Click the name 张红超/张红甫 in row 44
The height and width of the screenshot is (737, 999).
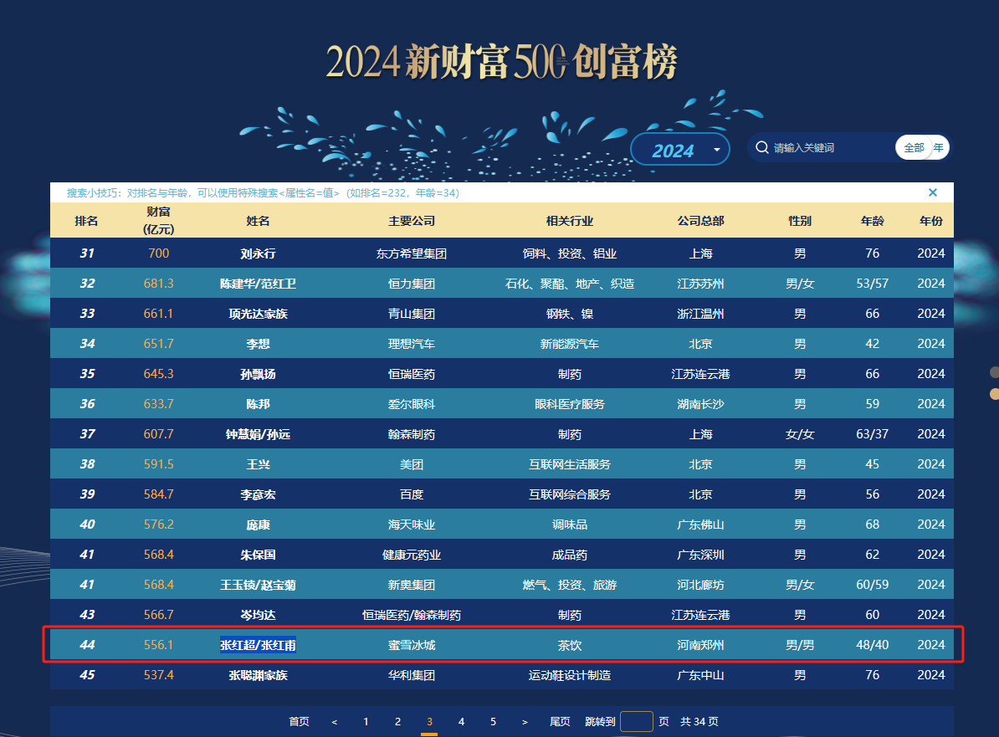258,645
